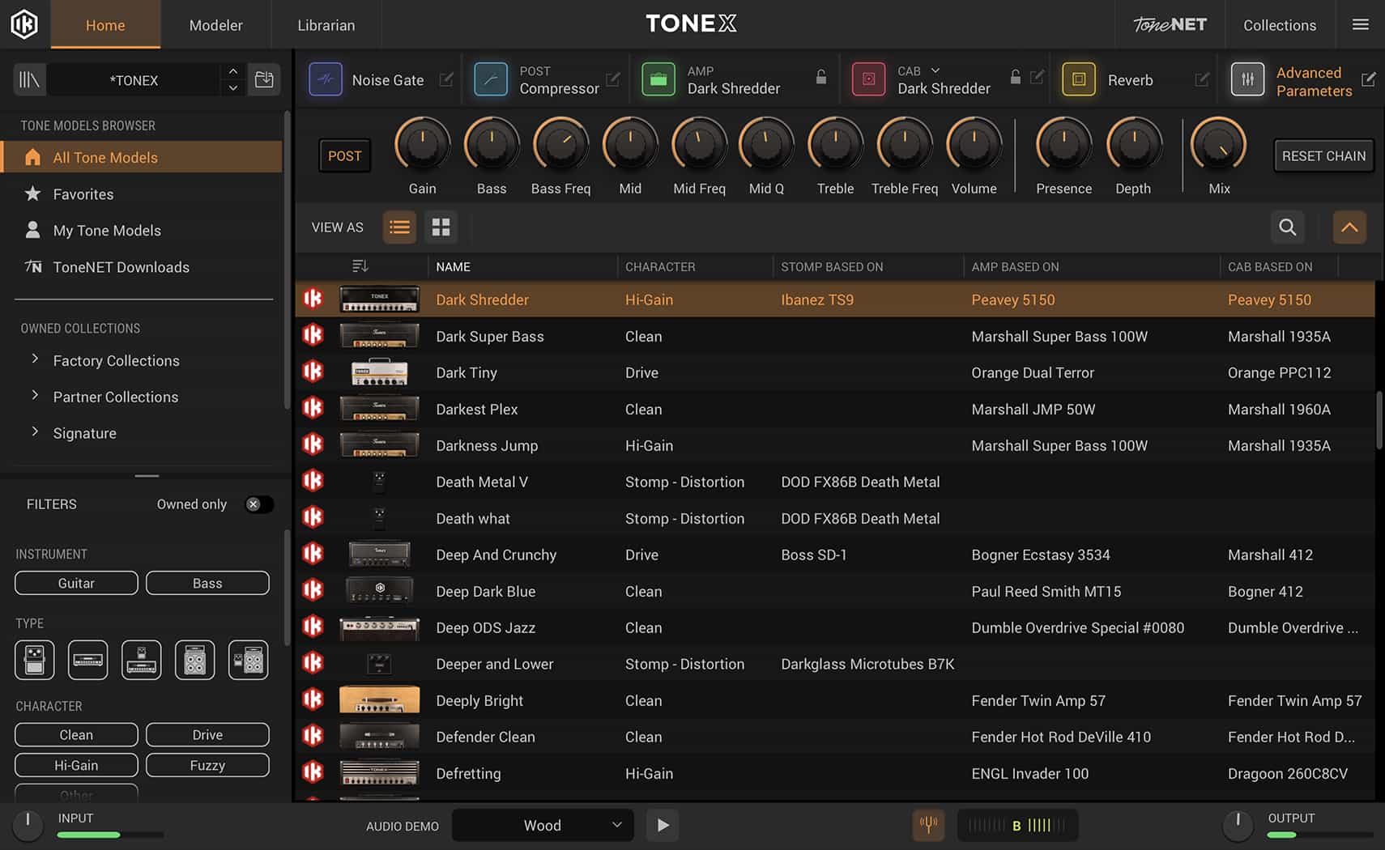Image resolution: width=1385 pixels, height=850 pixels.
Task: Open the Wood audio demo dropdown
Action: tap(541, 825)
